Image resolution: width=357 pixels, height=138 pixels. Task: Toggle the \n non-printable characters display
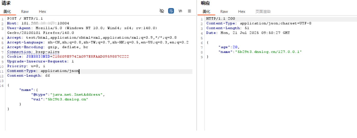tap(180, 11)
